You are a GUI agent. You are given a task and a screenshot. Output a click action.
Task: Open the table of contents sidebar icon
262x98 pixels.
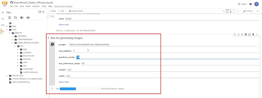tap(3, 13)
